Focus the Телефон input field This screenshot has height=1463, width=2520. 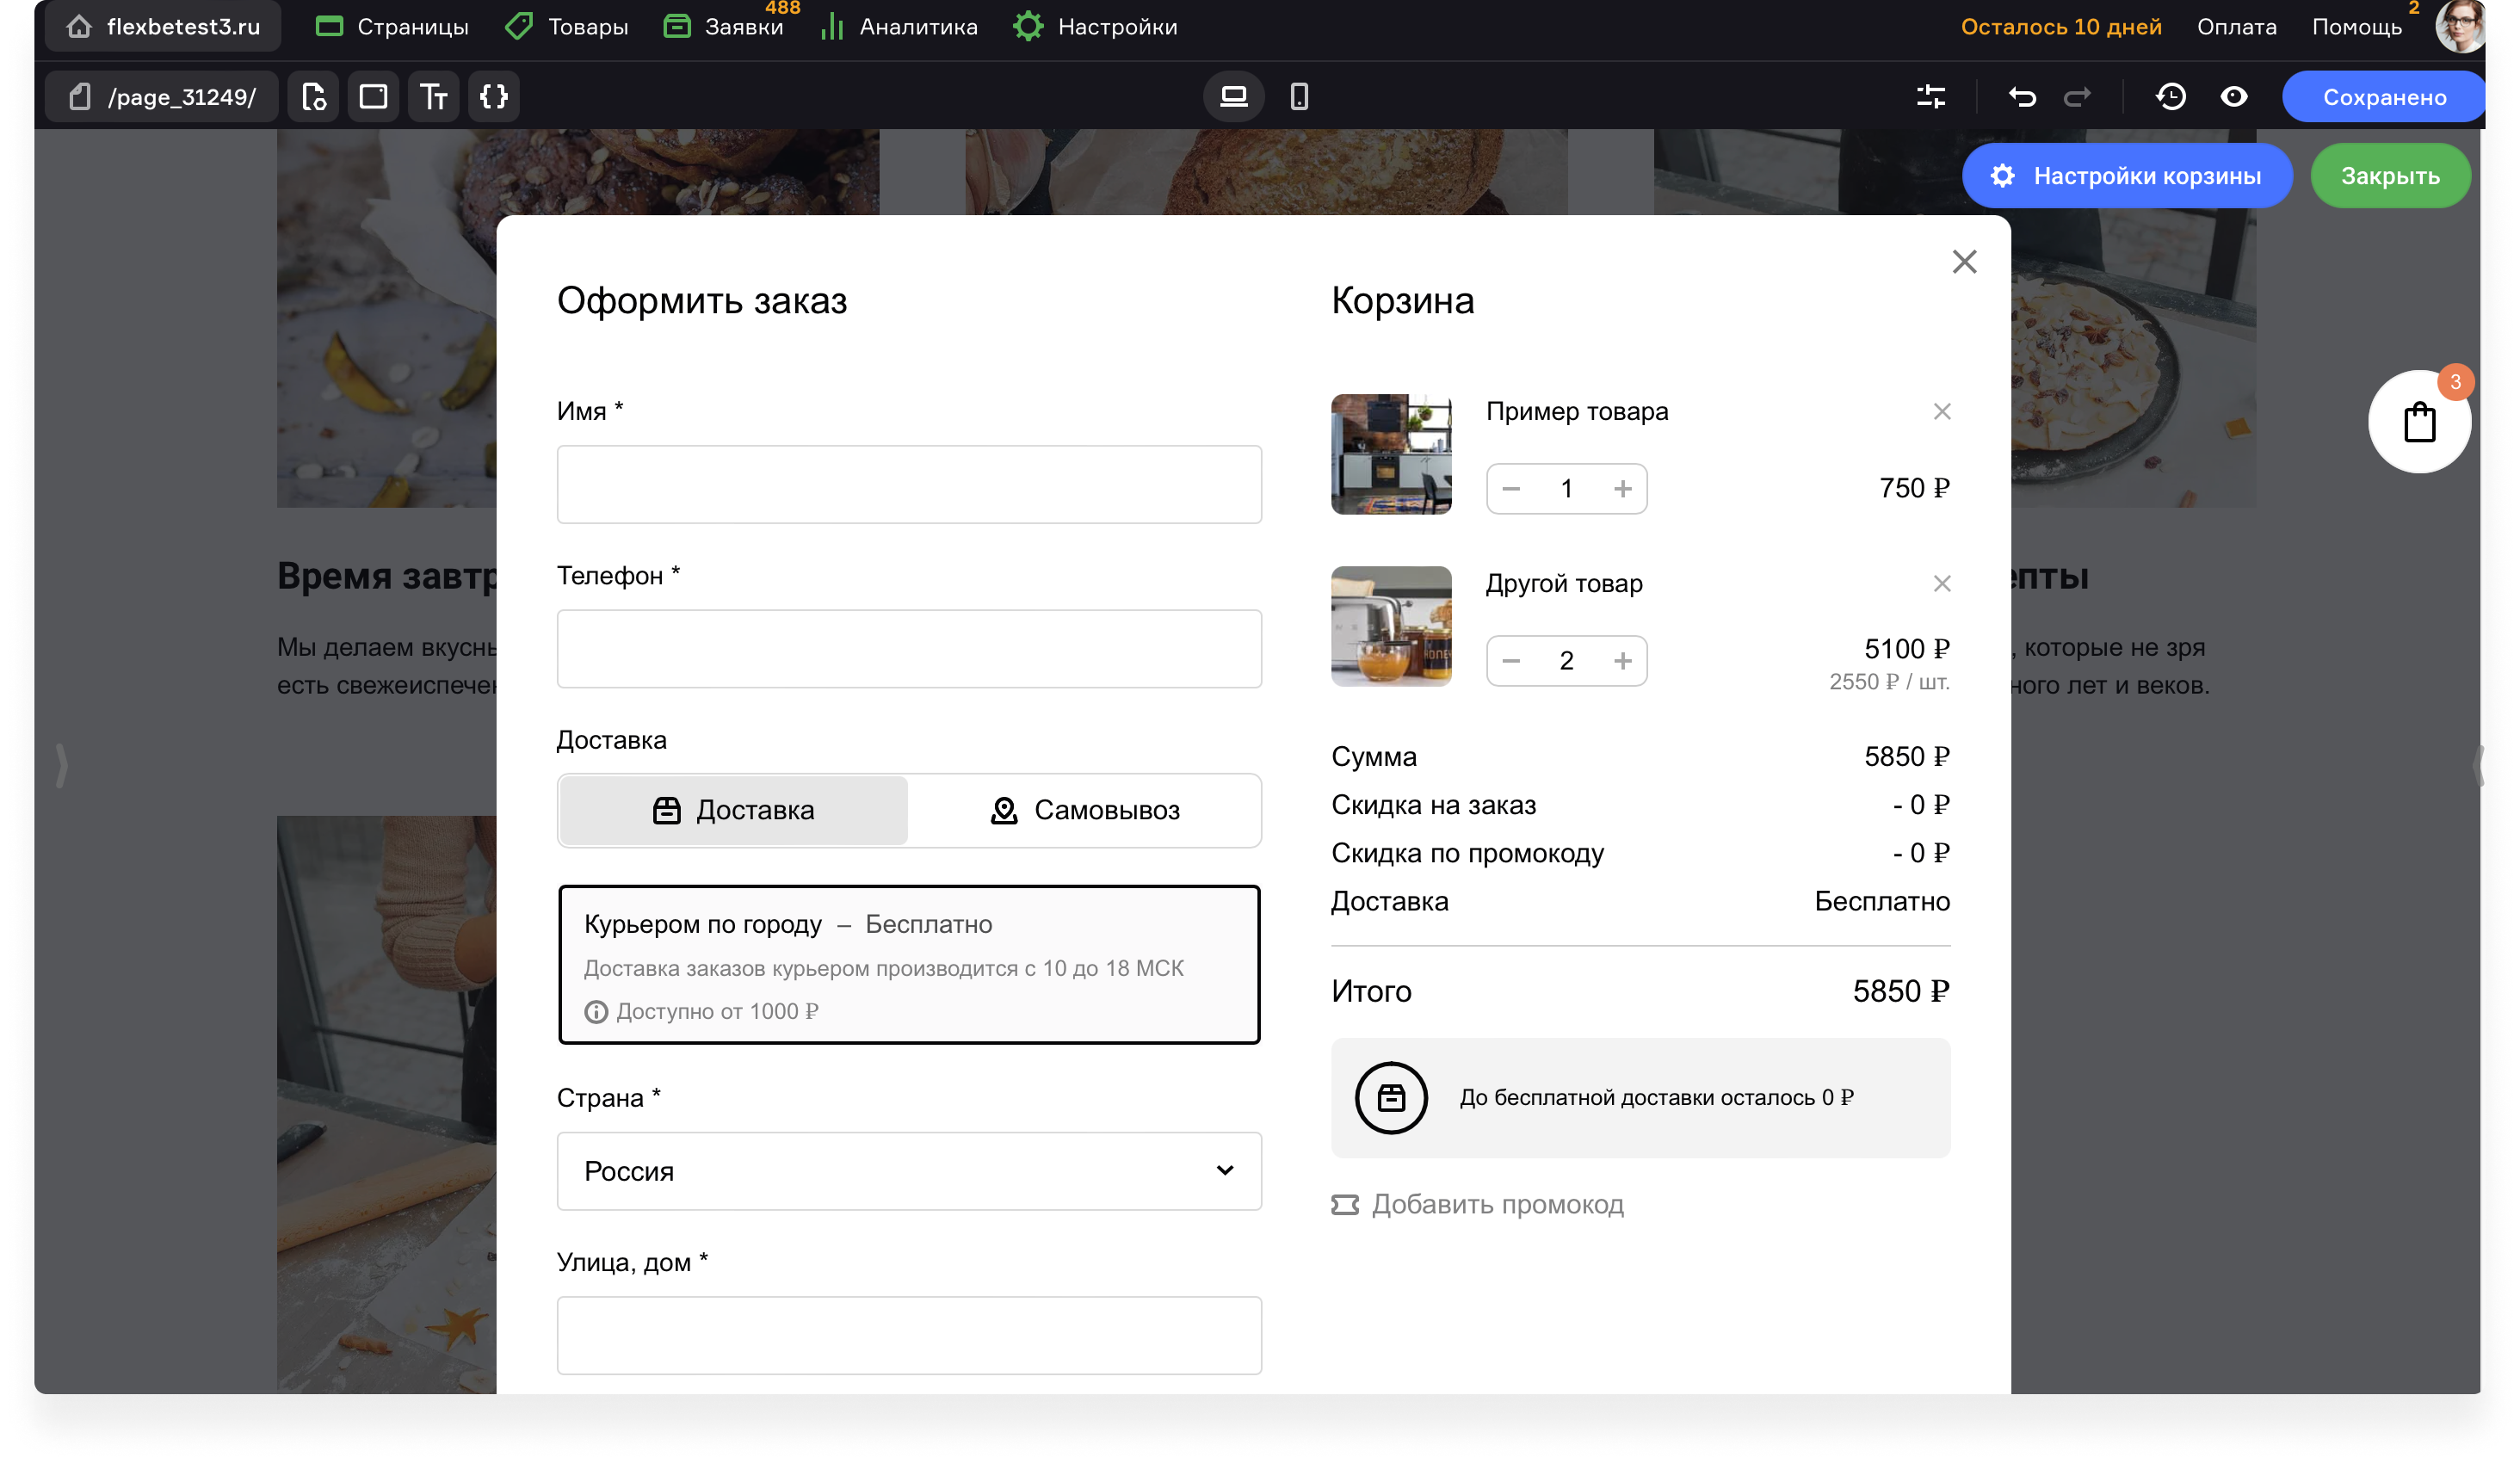click(x=909, y=649)
